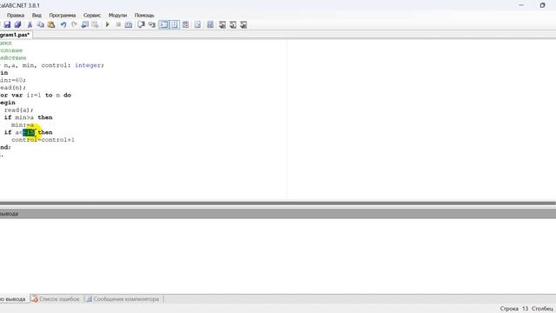Save the current file with the floppy icon
This screenshot has height=313, width=556.
pyautogui.click(x=7, y=24)
